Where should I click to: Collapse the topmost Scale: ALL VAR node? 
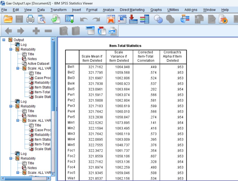click(x=18, y=68)
